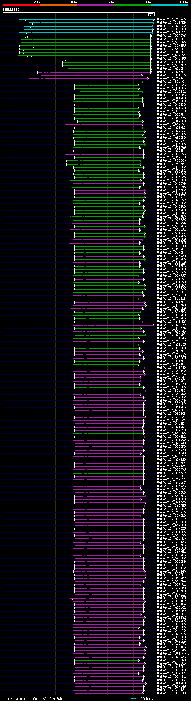This screenshot has width=191, height=701.
Task: Open hit UniRef100_C6SV60
Action: pos(171,19)
